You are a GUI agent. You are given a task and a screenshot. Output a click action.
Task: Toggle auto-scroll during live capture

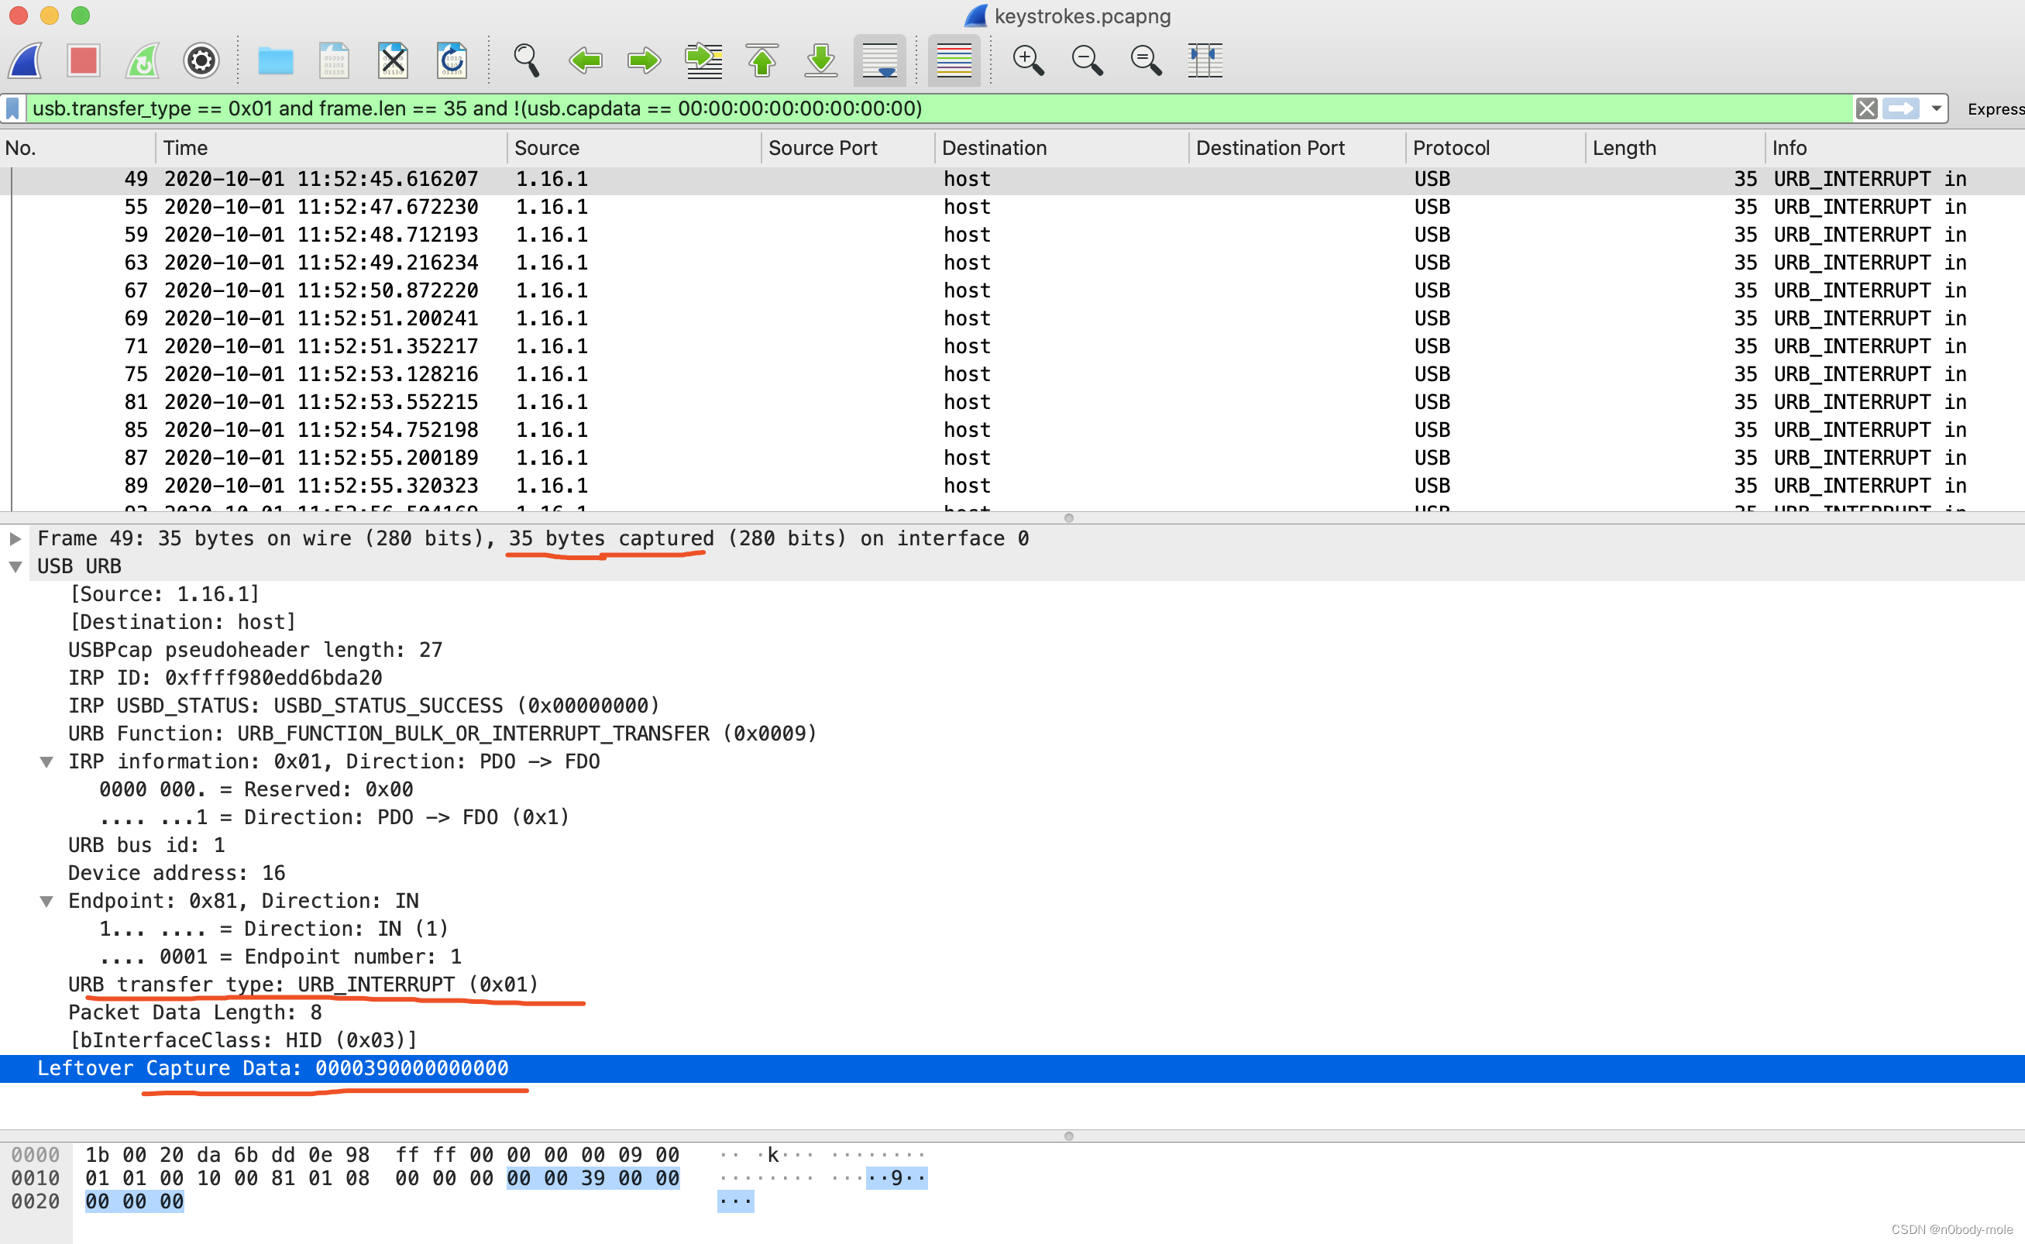pos(878,60)
